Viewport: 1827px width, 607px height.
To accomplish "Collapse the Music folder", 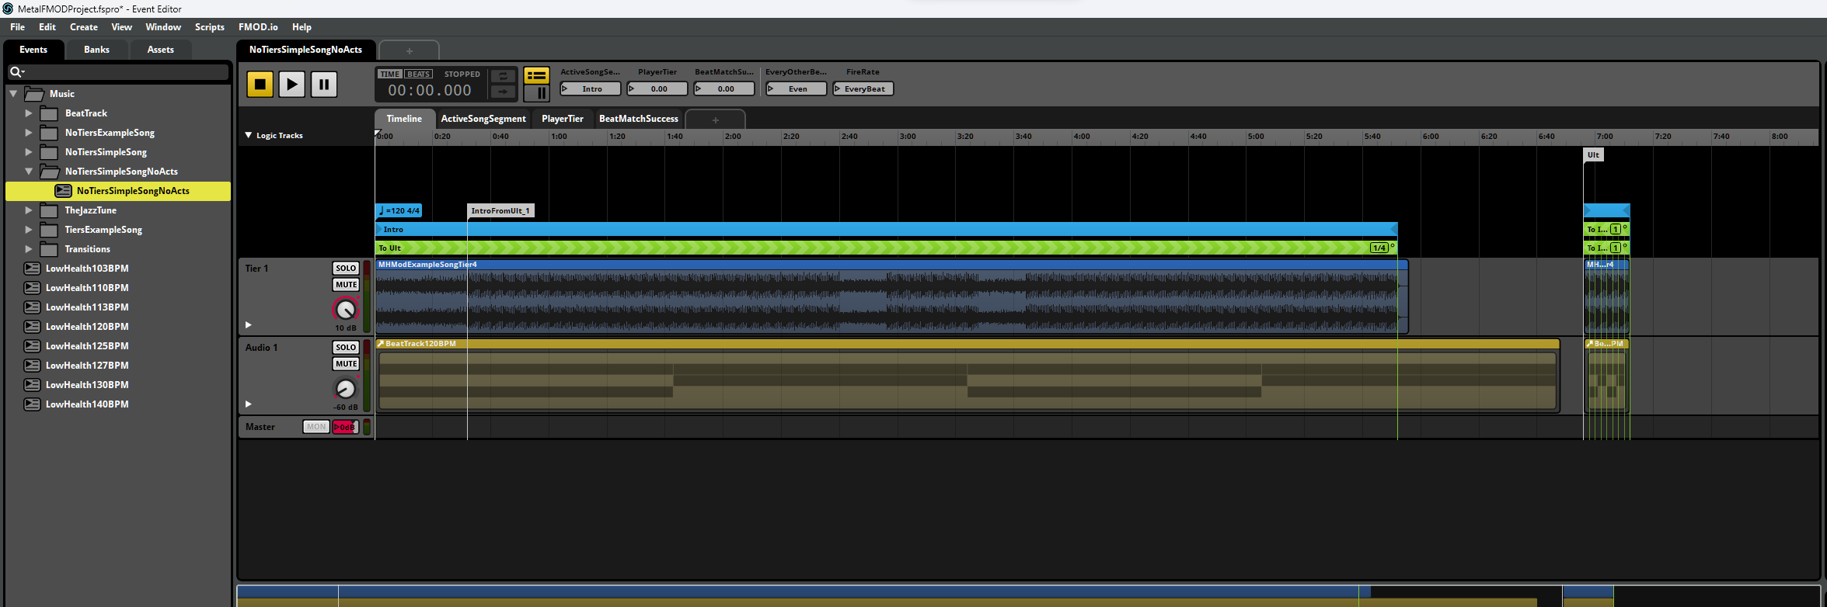I will pyautogui.click(x=13, y=93).
